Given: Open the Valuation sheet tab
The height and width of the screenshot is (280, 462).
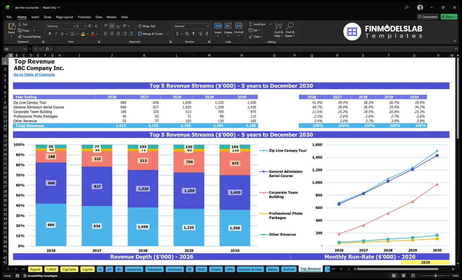Looking at the screenshot, I should click(x=154, y=269).
